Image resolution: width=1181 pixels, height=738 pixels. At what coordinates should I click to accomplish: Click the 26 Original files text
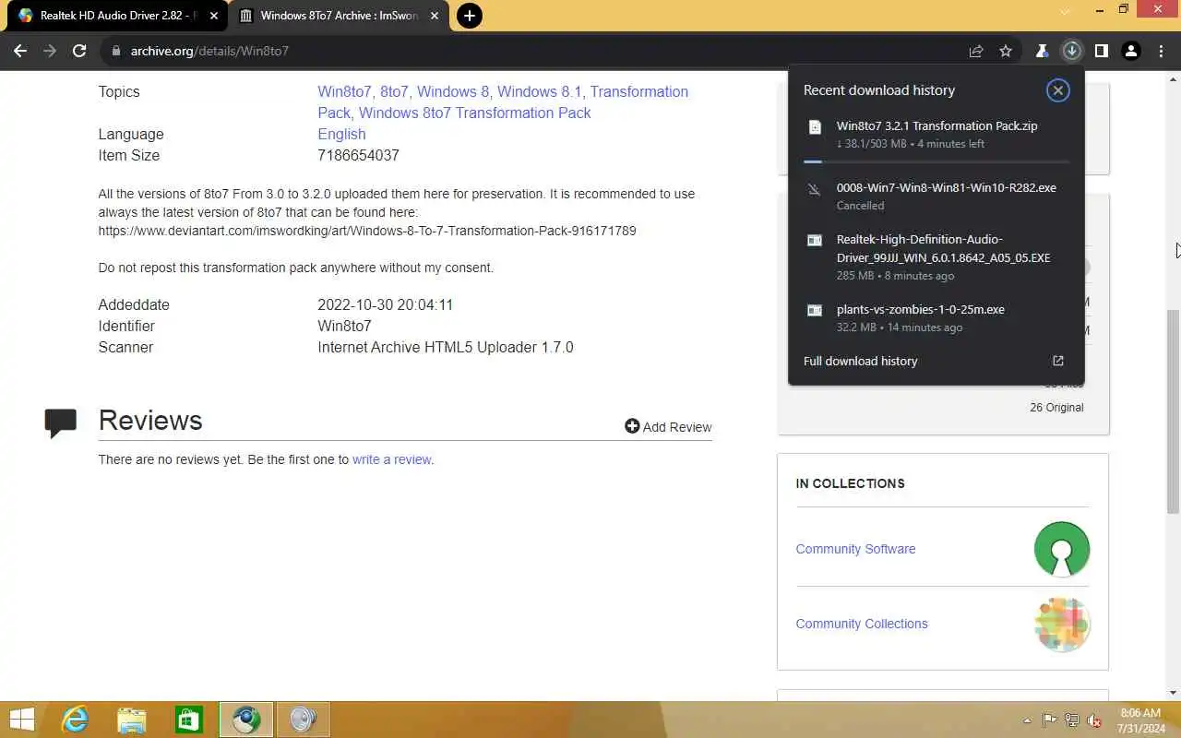[1056, 407]
